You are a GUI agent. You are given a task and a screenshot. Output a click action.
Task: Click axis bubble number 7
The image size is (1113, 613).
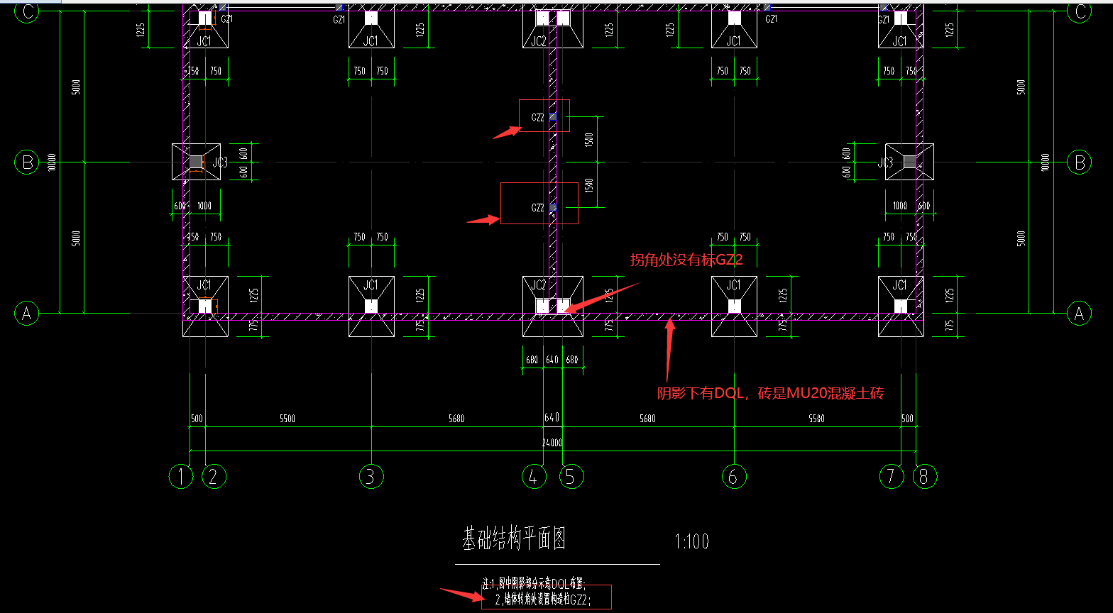tap(892, 476)
